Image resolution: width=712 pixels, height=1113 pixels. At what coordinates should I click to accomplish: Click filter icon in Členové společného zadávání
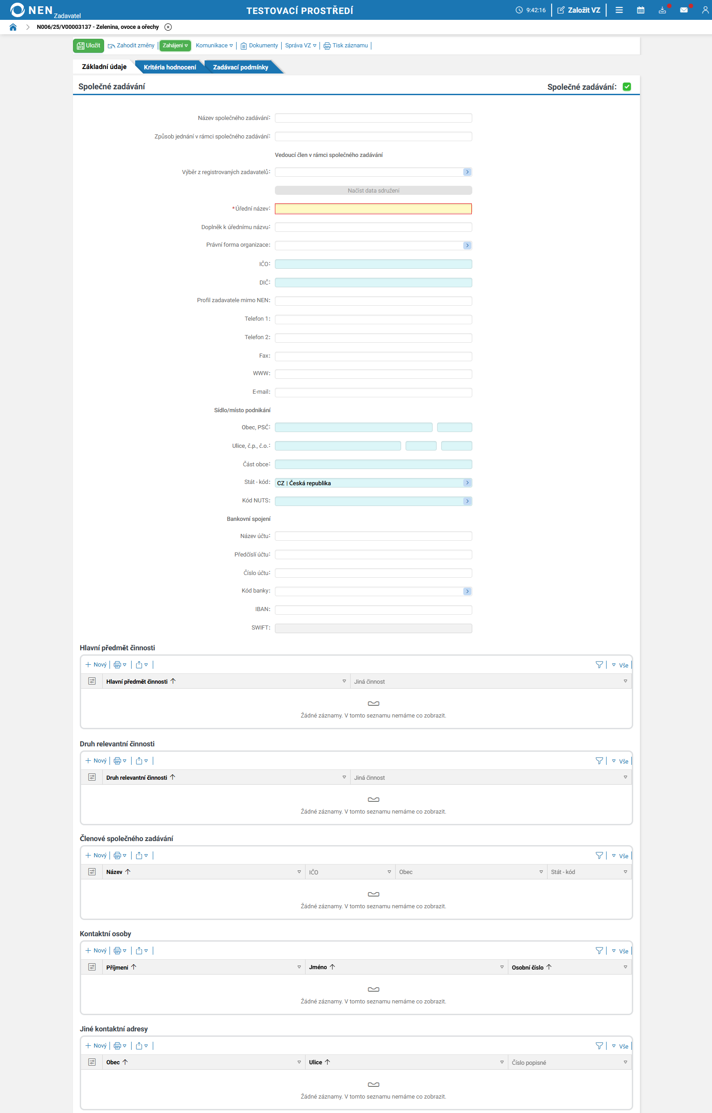tap(599, 855)
